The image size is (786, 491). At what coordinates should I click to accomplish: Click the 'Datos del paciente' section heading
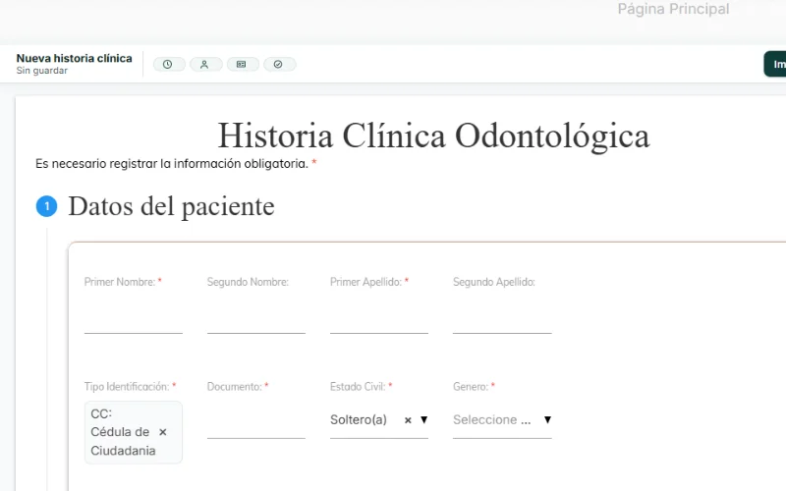click(x=171, y=206)
